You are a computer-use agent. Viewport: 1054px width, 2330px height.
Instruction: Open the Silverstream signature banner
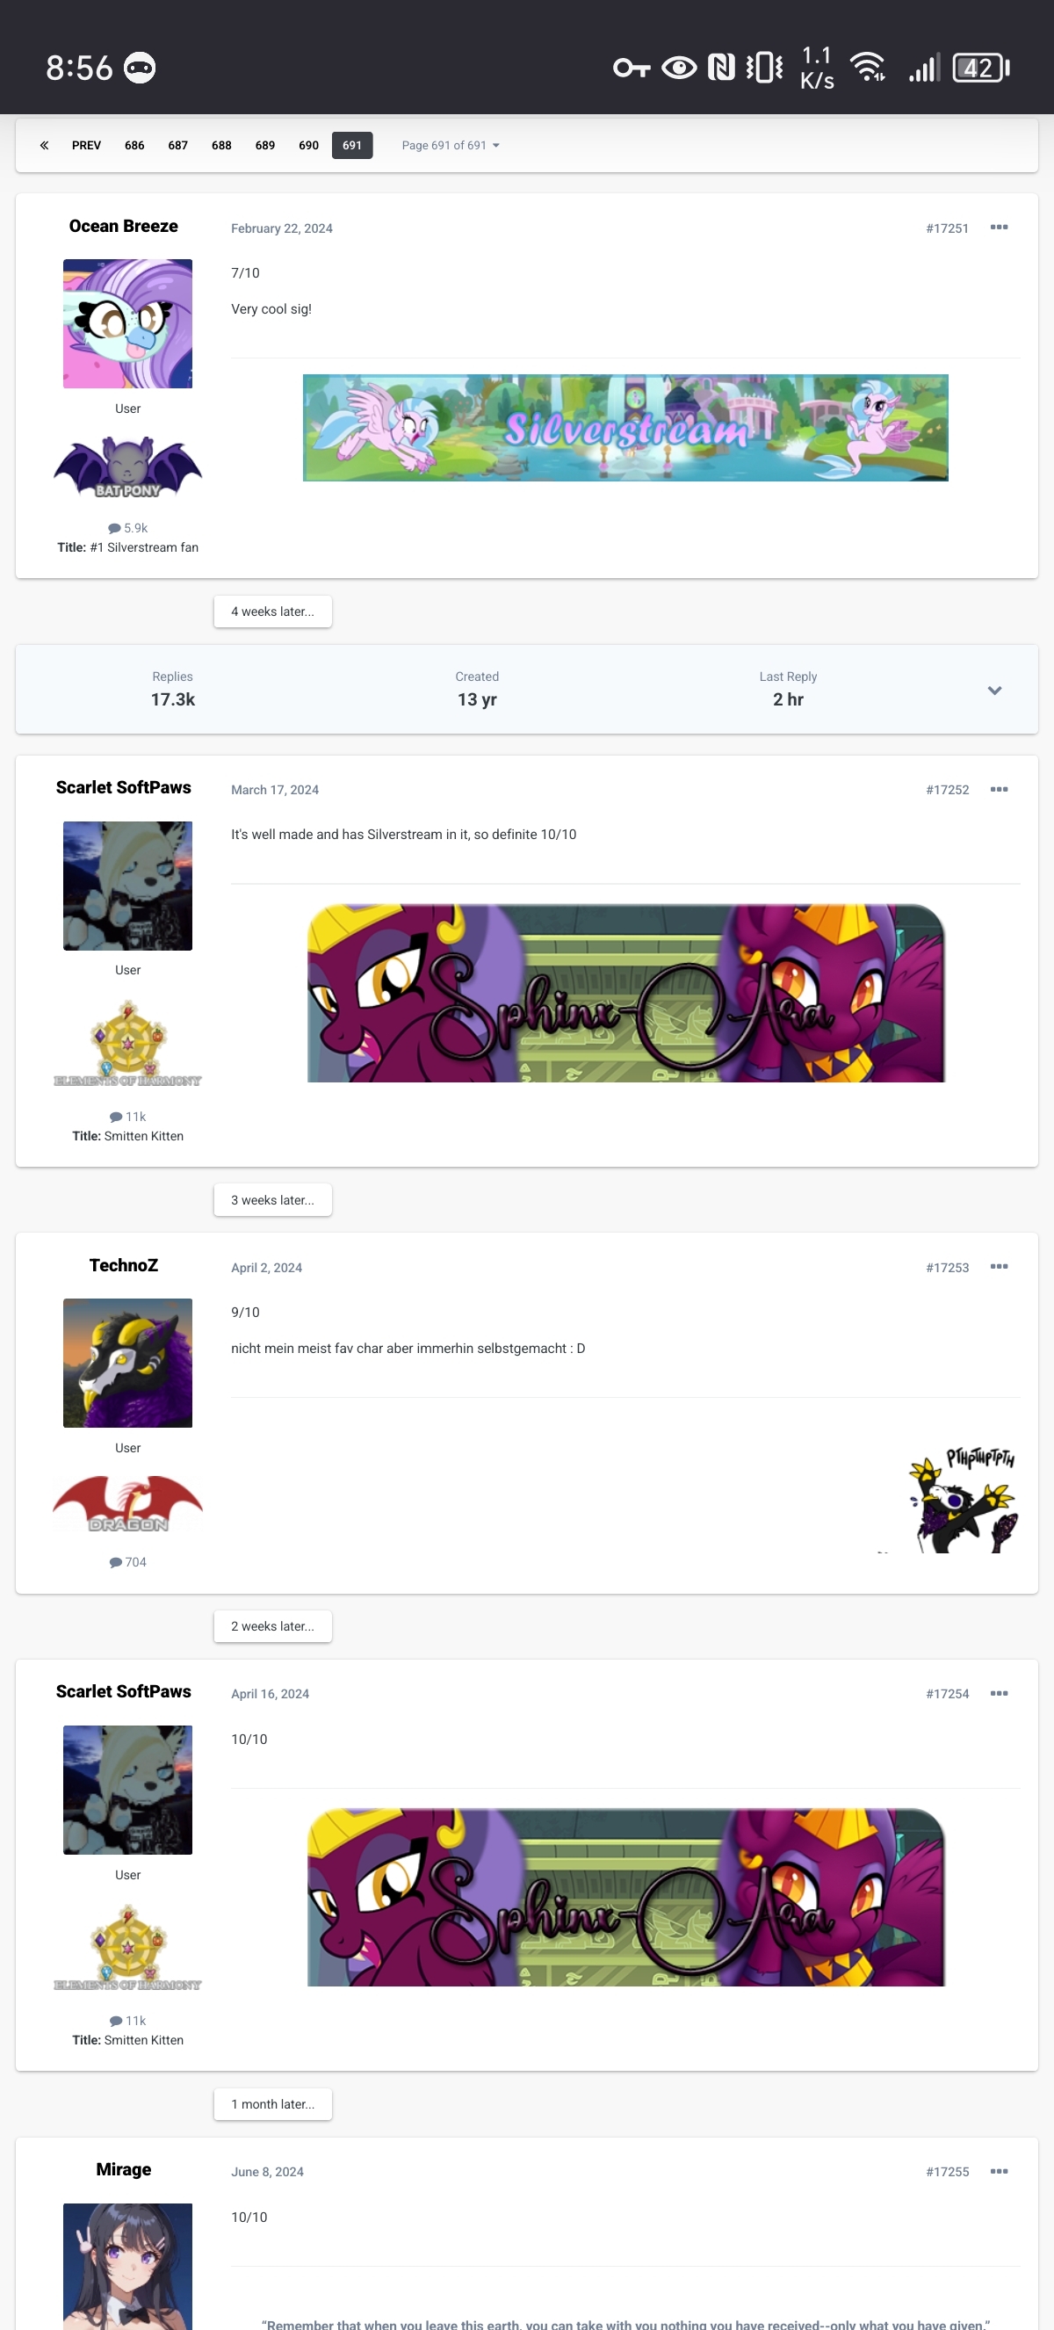click(625, 428)
